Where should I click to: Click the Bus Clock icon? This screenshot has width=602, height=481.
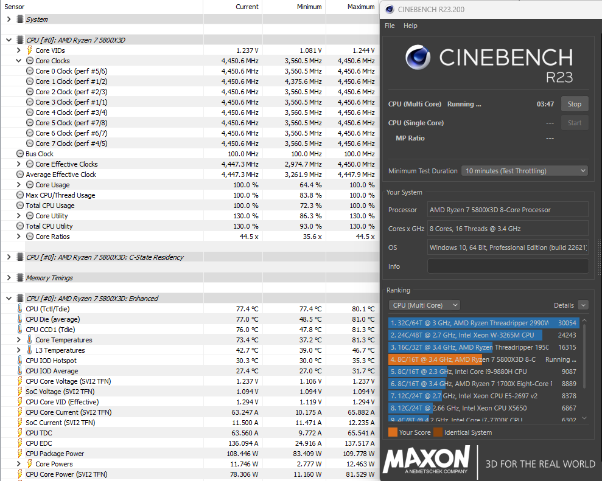tap(20, 154)
